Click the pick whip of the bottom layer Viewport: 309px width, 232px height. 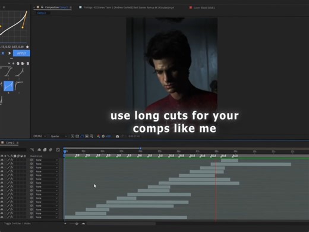(x=31, y=217)
